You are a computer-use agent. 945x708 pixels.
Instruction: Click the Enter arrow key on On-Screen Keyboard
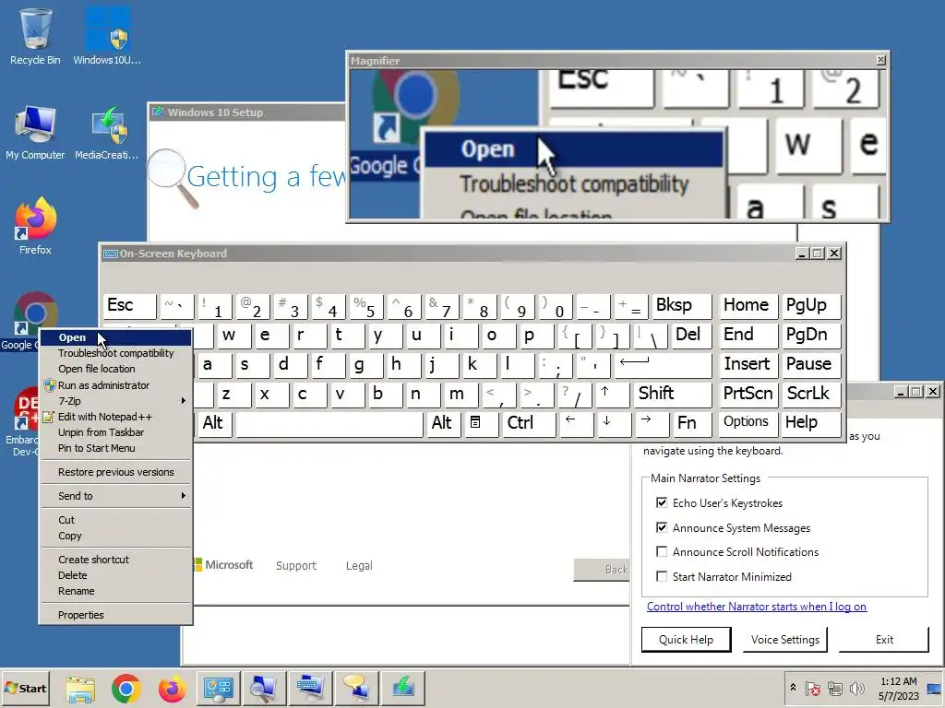pyautogui.click(x=662, y=365)
